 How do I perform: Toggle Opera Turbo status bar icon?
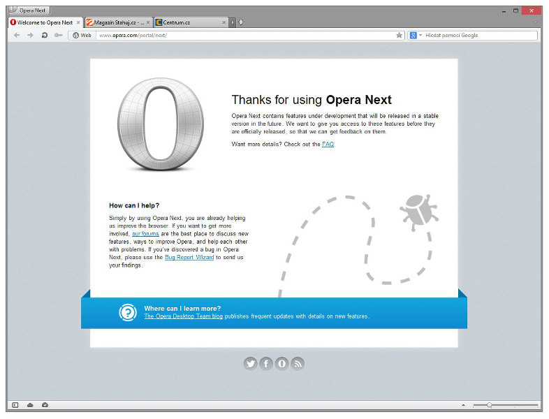pos(45,405)
